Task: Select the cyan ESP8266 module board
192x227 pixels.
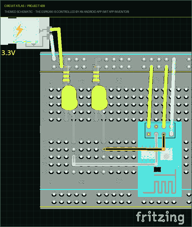Action: point(160,159)
